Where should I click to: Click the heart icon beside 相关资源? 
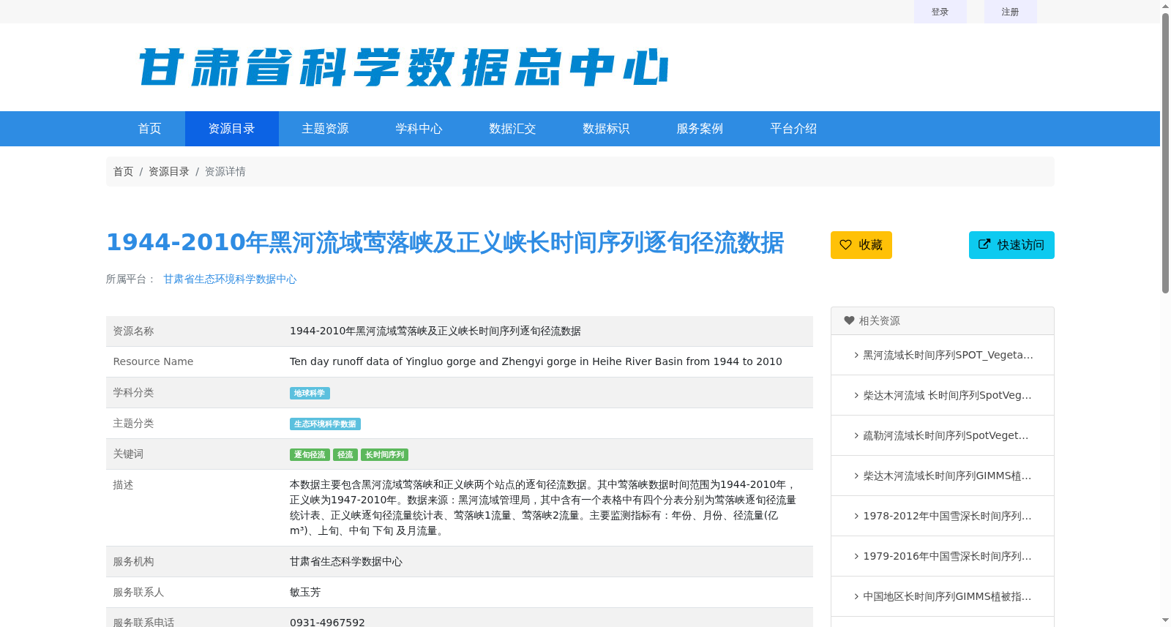(849, 320)
